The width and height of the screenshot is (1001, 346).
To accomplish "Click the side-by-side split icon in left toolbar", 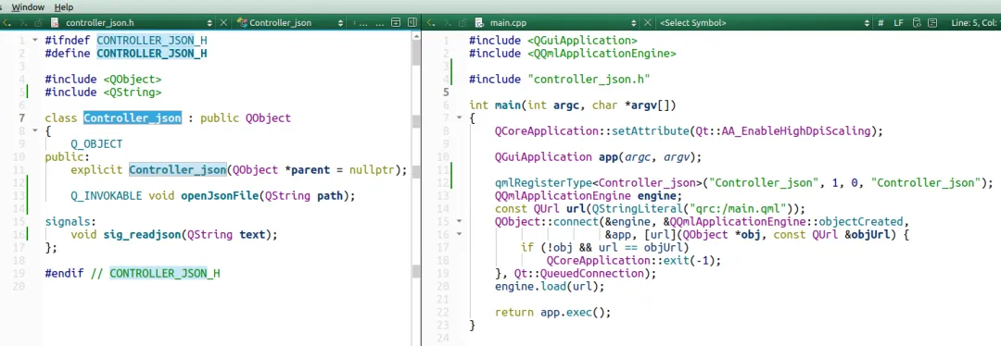I will point(412,22).
